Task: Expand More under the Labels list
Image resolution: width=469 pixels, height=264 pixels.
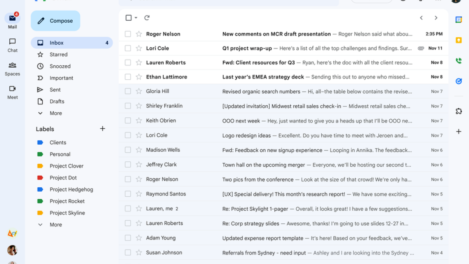Action: 55,224
